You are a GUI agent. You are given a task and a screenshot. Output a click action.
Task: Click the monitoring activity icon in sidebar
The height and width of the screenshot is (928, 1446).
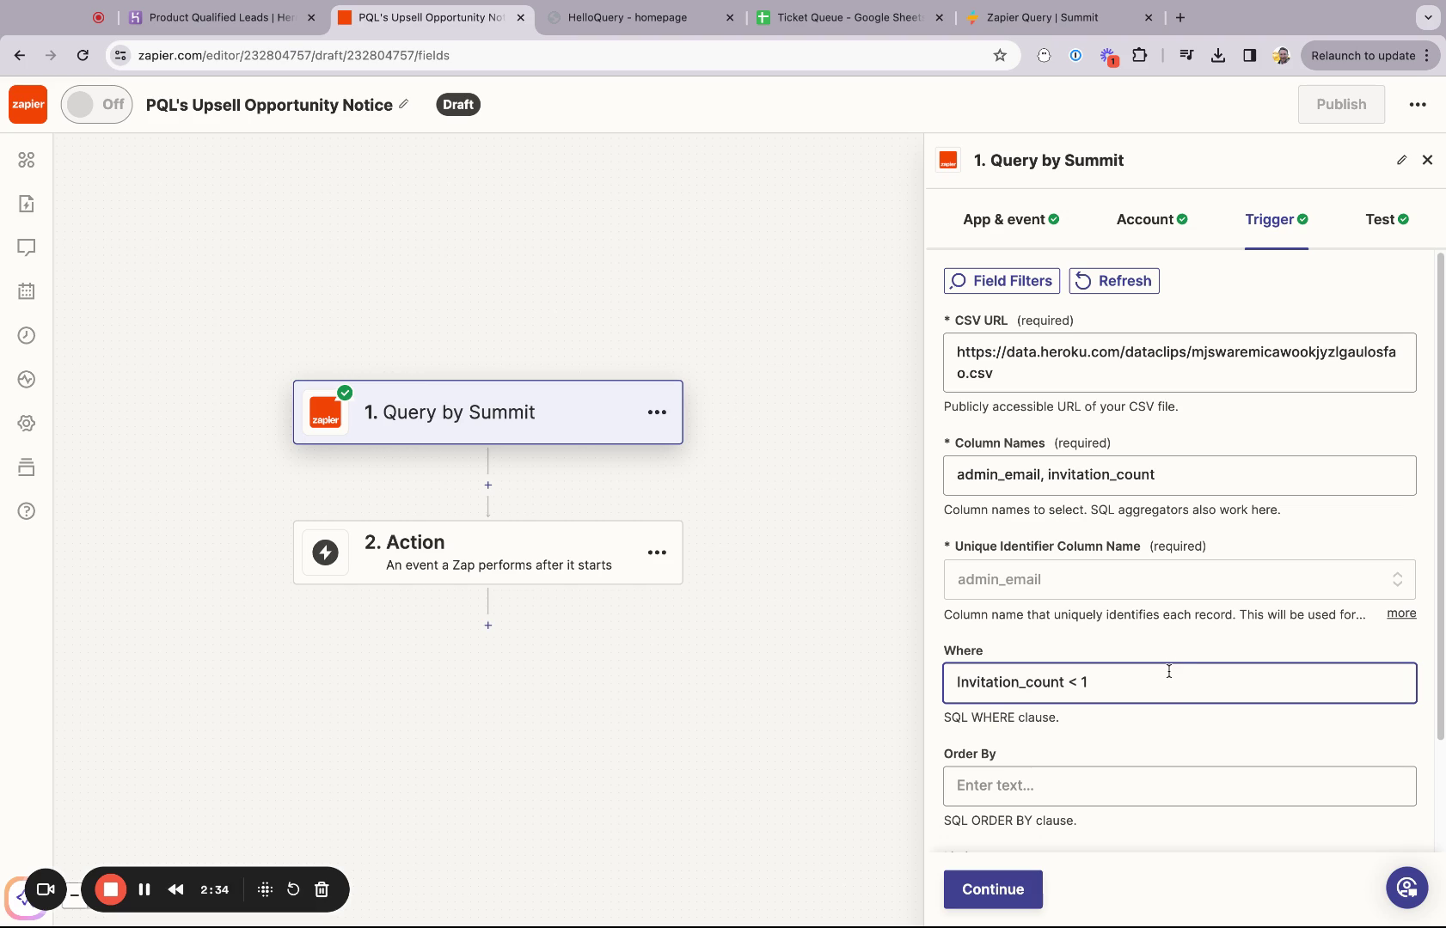coord(27,379)
